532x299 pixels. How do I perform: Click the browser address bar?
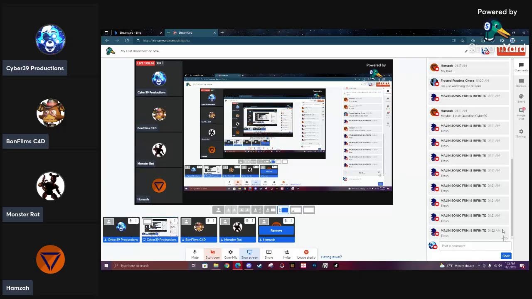tap(291, 40)
